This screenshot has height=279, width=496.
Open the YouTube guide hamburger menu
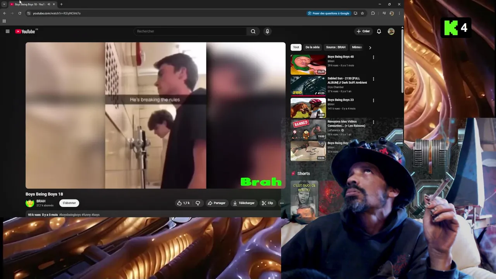coord(7,31)
